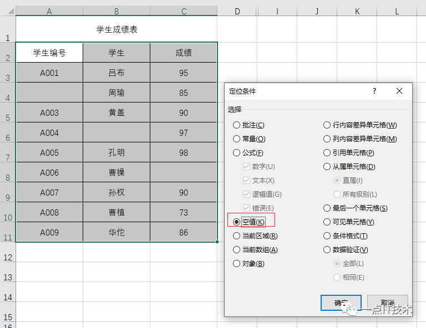This screenshot has width=426, height=328.
Task: Click the 确定 button in dialog
Action: pos(341,303)
